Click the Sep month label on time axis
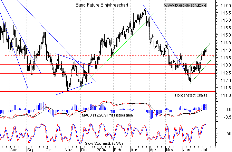Viewport: 232px width, 152px height. [x=31, y=150]
